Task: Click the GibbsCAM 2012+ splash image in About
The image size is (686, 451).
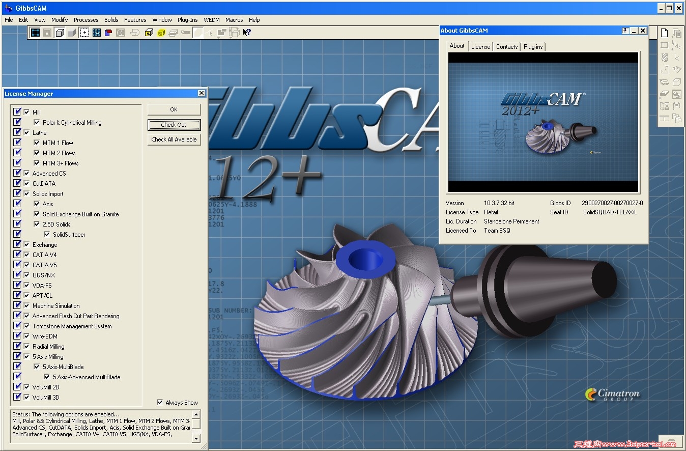Action: [543, 122]
